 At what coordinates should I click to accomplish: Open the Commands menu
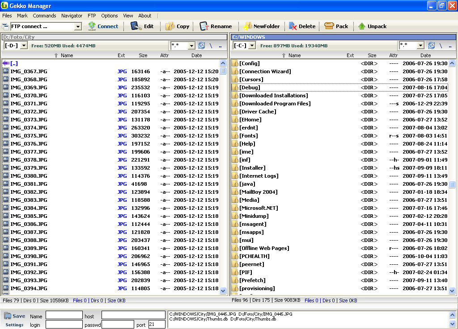(44, 16)
